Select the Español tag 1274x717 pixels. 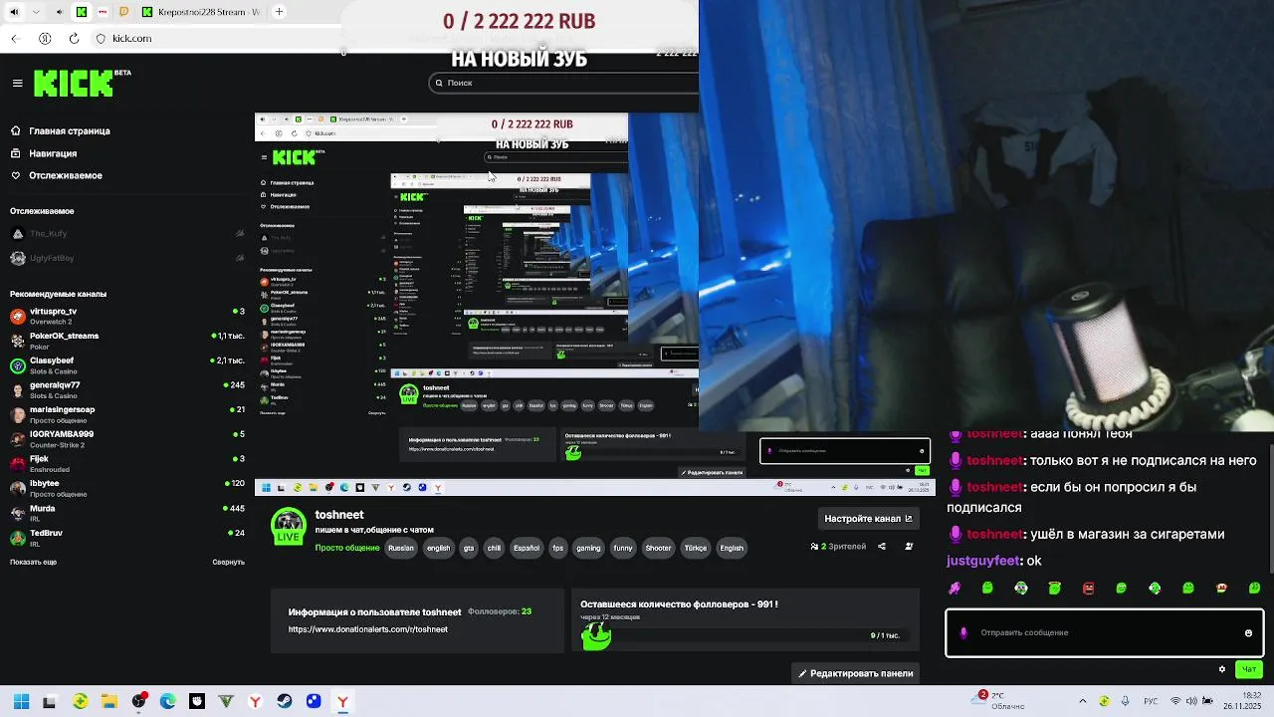527,548
